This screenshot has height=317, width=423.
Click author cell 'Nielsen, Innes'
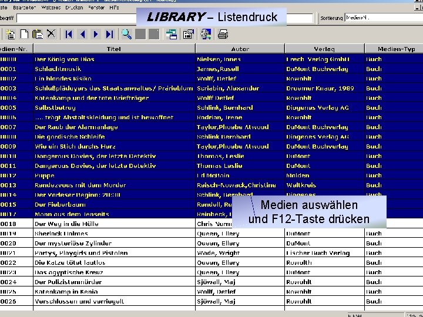[219, 59]
